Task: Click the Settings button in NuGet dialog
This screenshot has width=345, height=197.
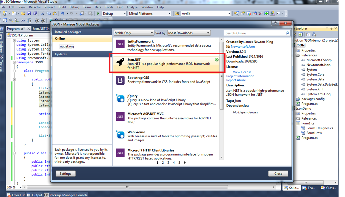Action: [66, 174]
